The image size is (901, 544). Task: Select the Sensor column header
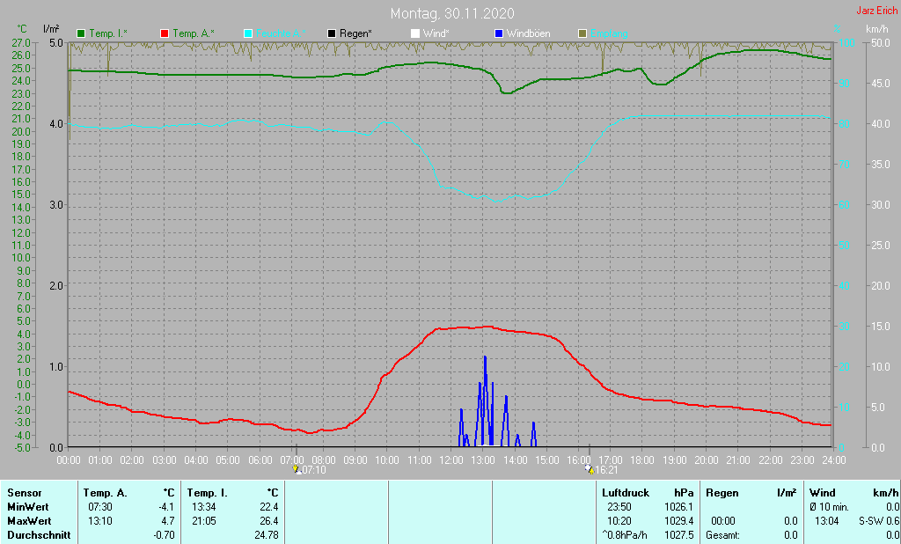(x=23, y=493)
